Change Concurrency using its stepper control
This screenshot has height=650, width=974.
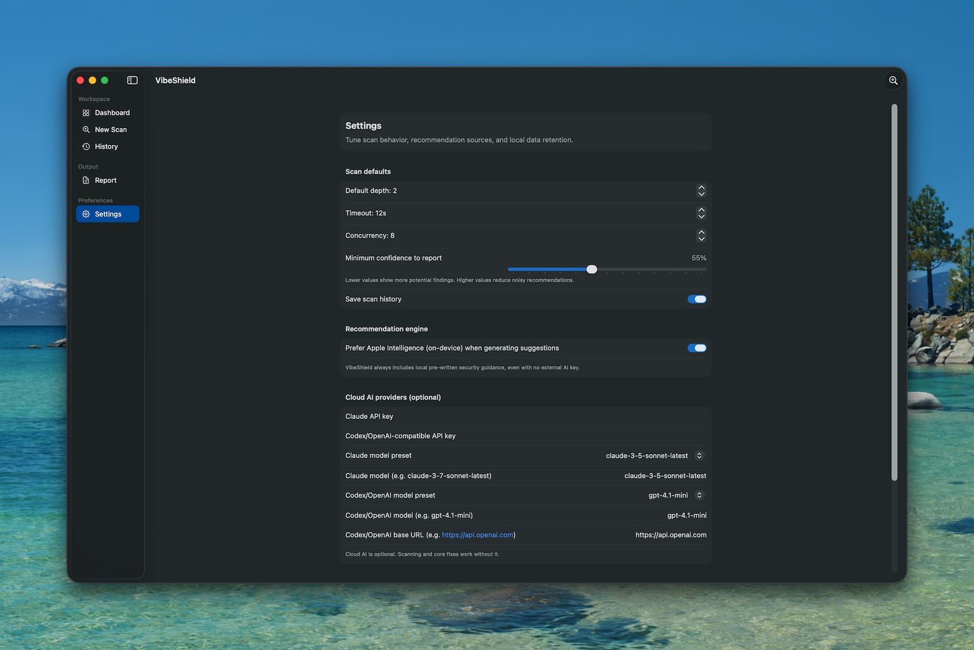(701, 235)
